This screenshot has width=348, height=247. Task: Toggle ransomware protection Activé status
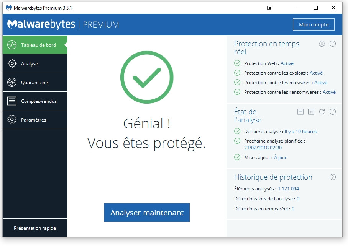[329, 92]
